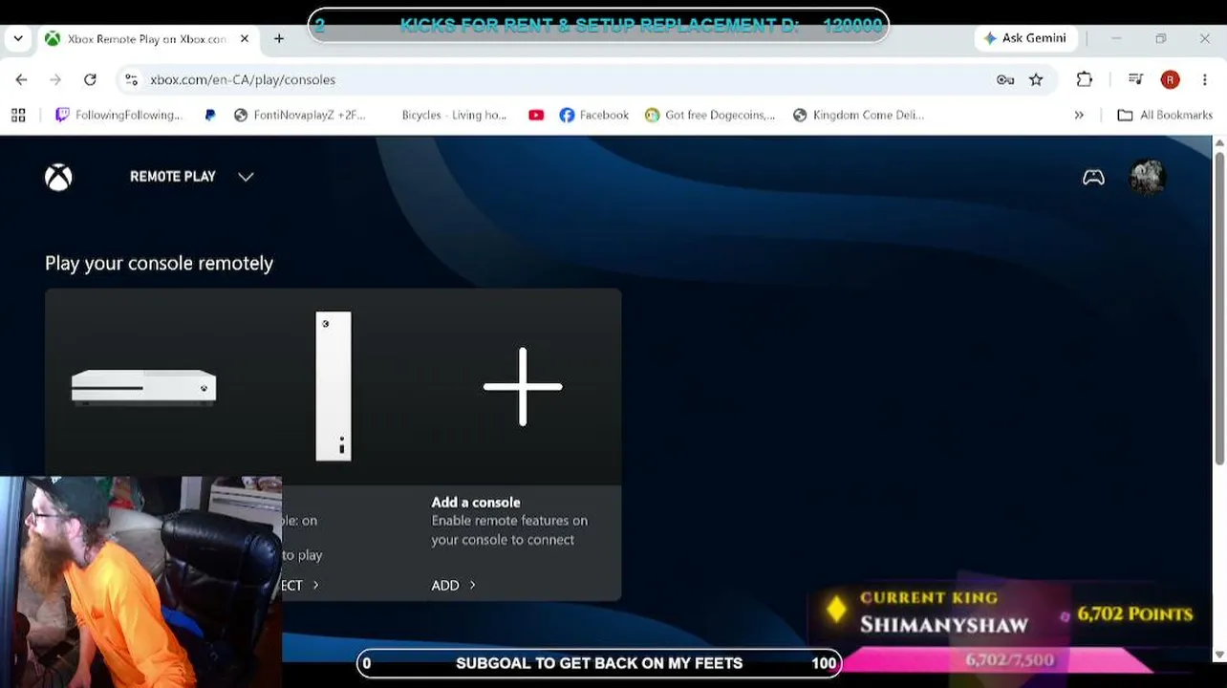Click the Add a console heading

point(476,503)
